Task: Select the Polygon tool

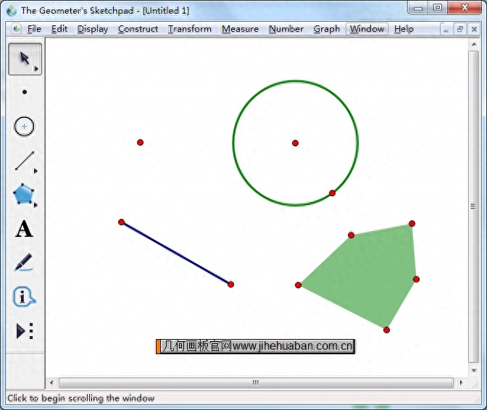Action: pos(24,194)
